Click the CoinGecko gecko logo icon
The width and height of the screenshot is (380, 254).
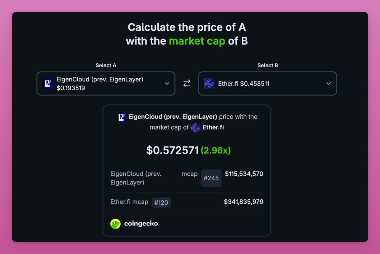(x=115, y=224)
